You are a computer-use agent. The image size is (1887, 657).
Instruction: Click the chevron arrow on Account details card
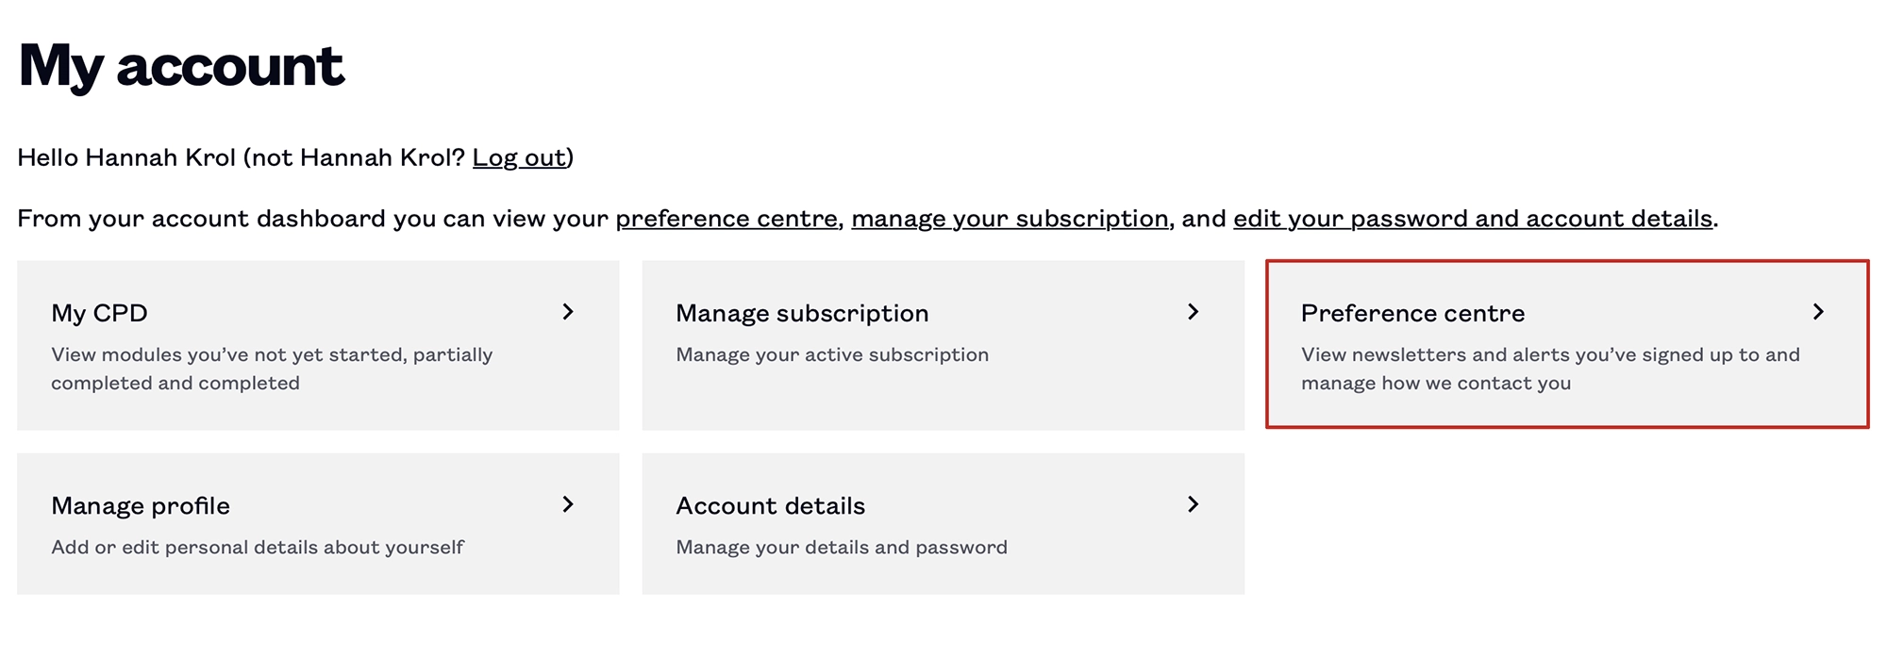[1194, 505]
